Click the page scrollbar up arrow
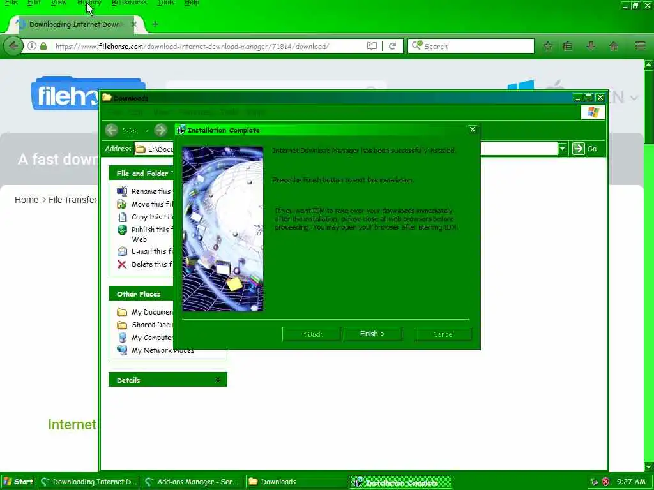654x490 pixels. point(649,64)
